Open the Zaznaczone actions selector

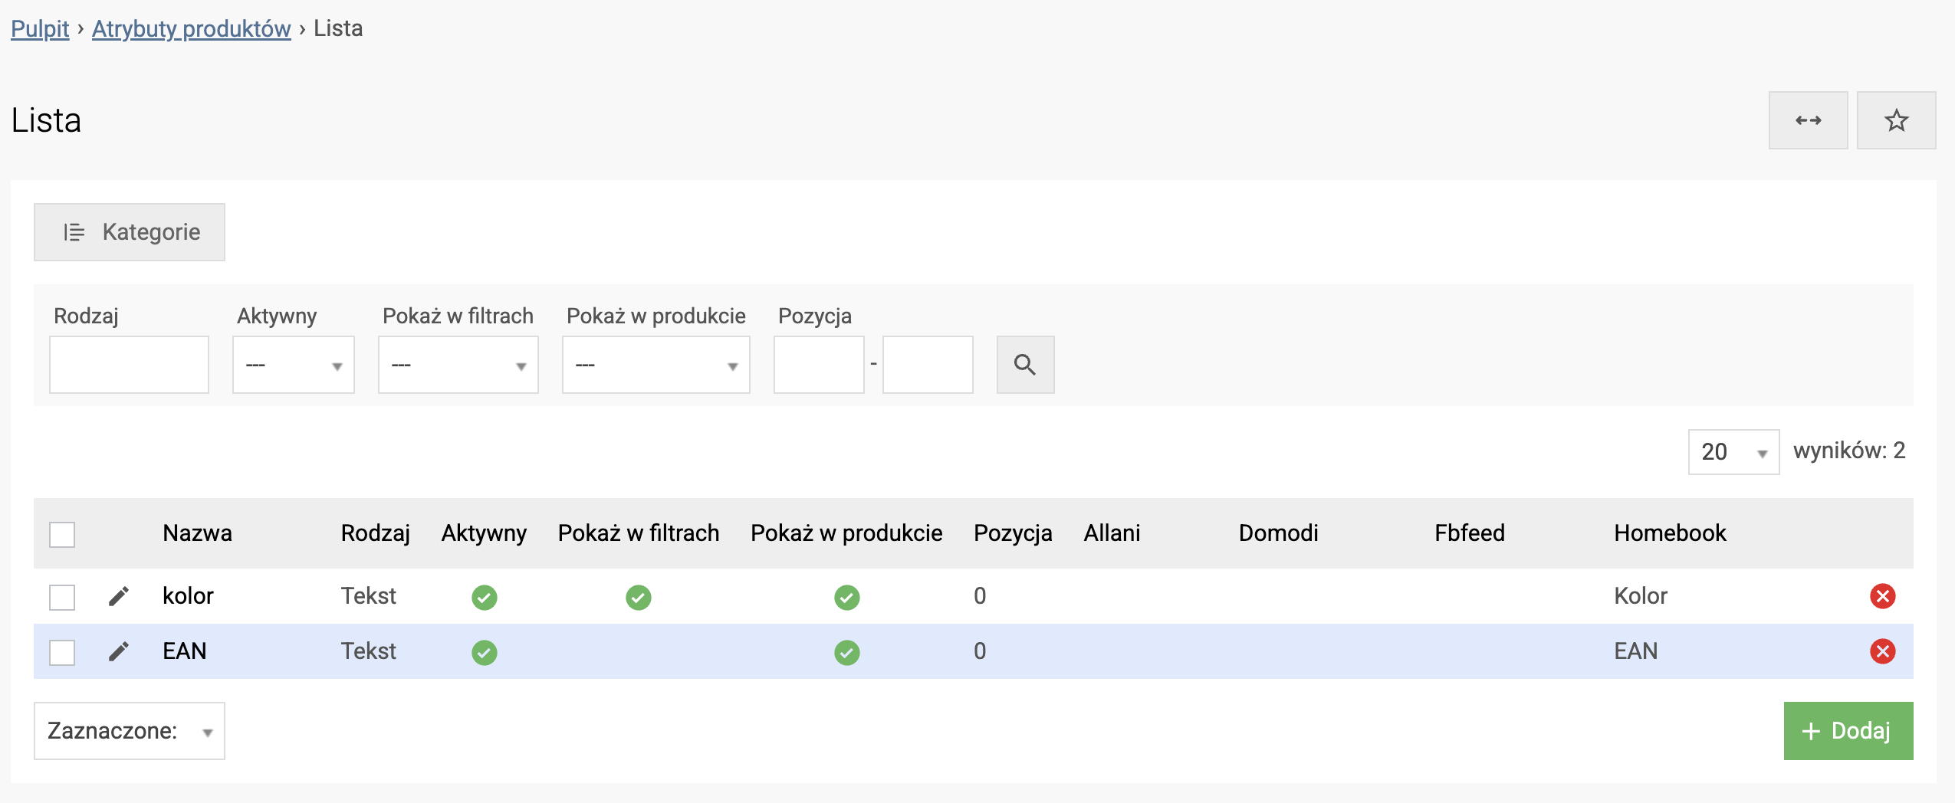tap(129, 730)
